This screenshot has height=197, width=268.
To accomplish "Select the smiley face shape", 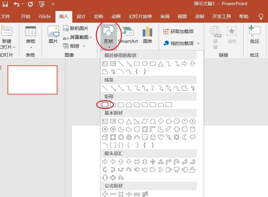I will (153, 137).
